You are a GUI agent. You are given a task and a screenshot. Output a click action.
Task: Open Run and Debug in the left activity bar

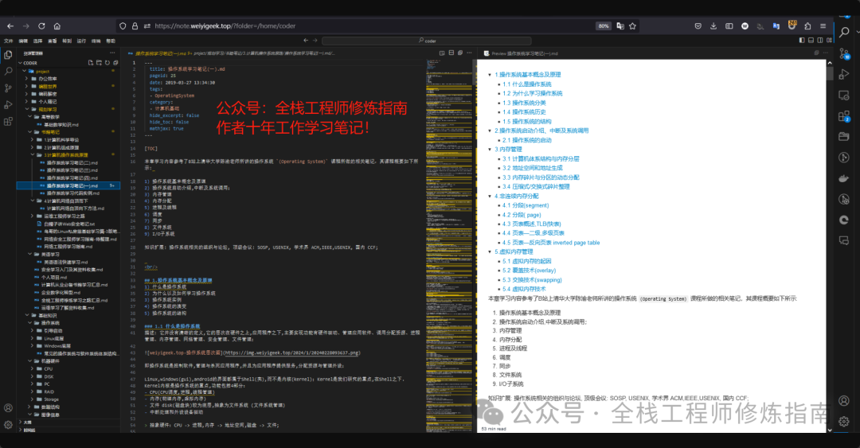tap(8, 105)
